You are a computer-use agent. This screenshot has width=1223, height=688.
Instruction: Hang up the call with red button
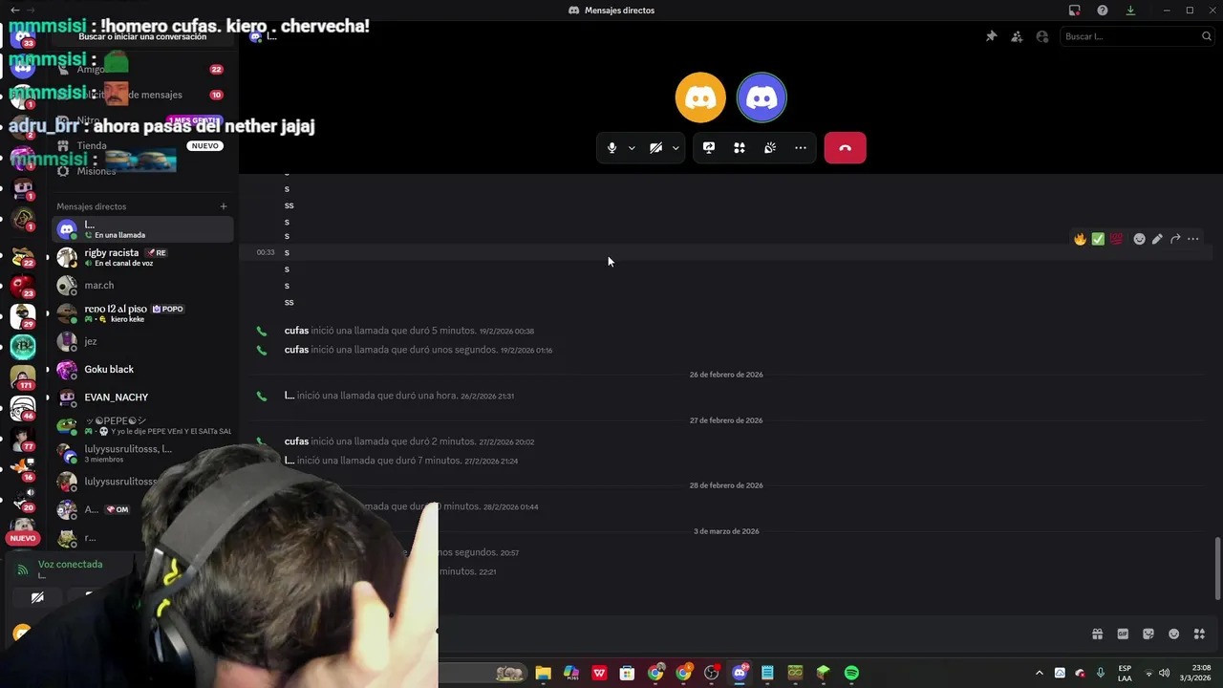845,148
